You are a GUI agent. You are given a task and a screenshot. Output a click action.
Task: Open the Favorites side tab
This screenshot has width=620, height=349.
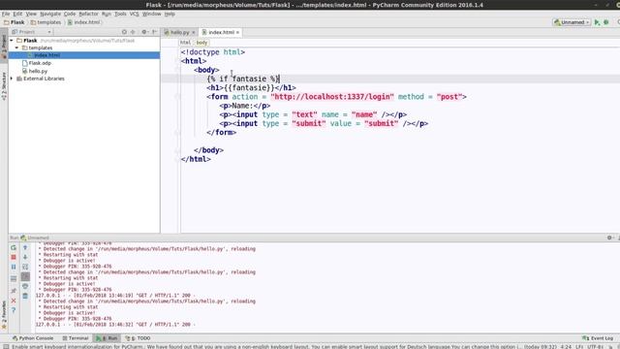4,314
